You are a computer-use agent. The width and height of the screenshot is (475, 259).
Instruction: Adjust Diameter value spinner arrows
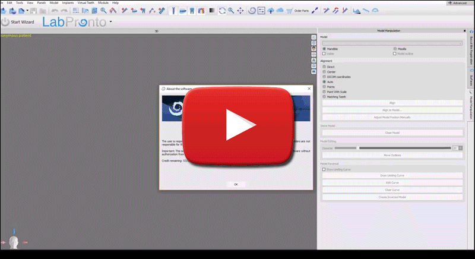pos(461,148)
